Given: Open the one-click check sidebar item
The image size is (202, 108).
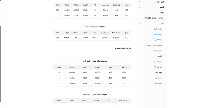Looking at the screenshot, I should coord(158,51).
